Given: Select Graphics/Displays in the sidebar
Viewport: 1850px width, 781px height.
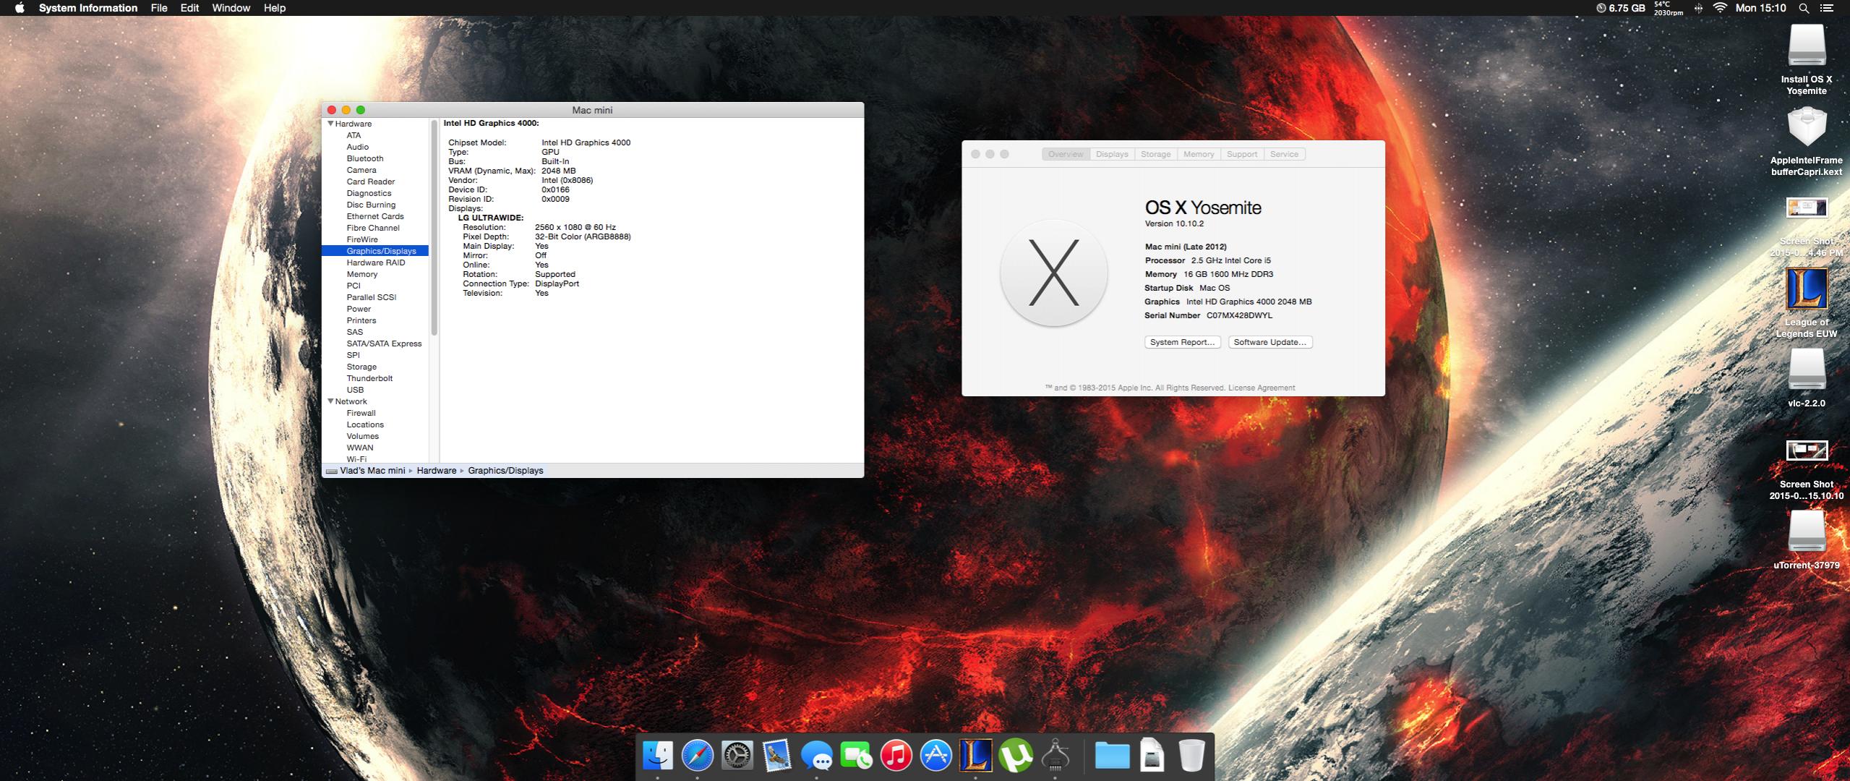Looking at the screenshot, I should click(x=375, y=251).
